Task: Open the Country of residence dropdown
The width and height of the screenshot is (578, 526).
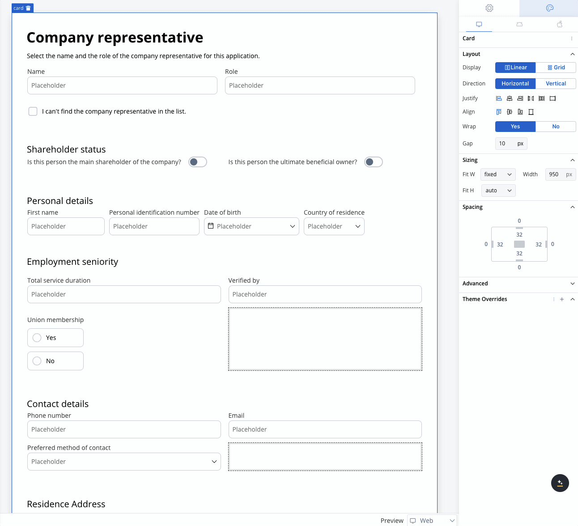Action: [334, 226]
